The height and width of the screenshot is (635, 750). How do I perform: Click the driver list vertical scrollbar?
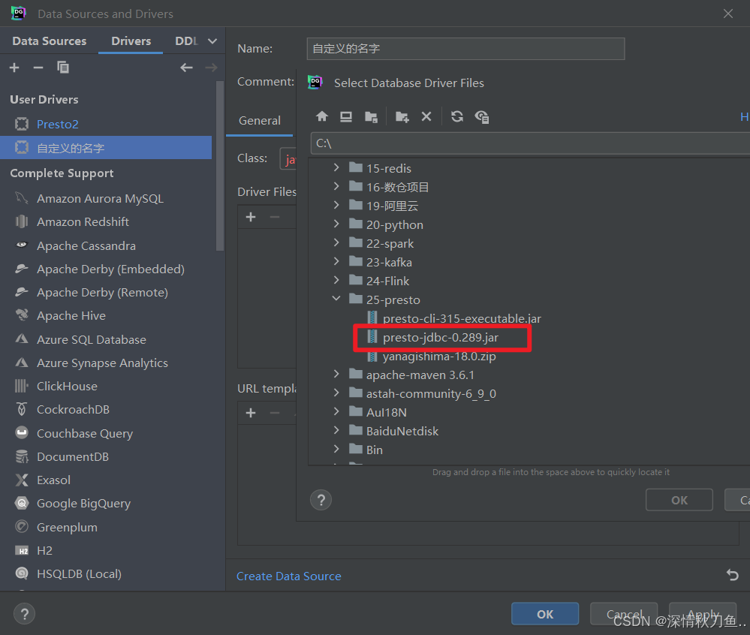point(220,166)
